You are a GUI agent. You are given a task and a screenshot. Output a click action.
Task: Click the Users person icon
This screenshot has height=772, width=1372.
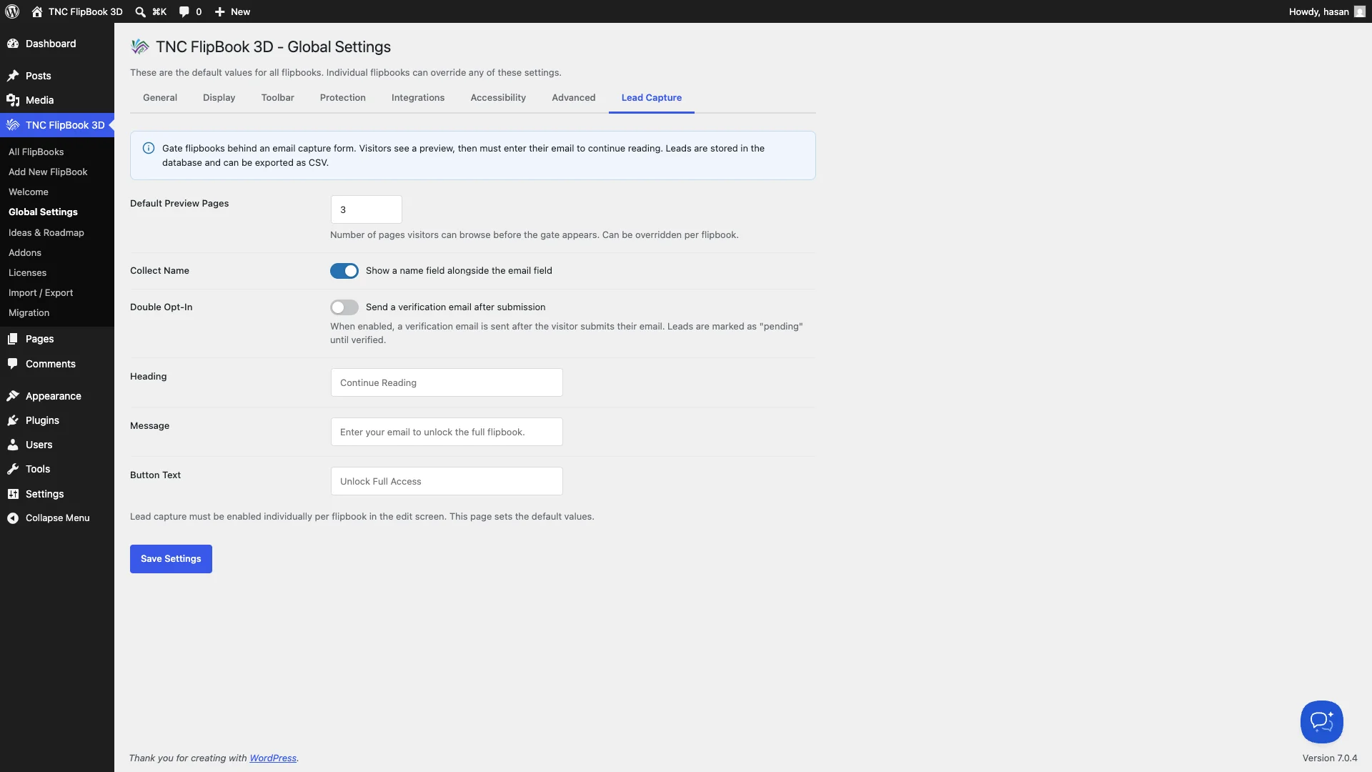(x=13, y=445)
